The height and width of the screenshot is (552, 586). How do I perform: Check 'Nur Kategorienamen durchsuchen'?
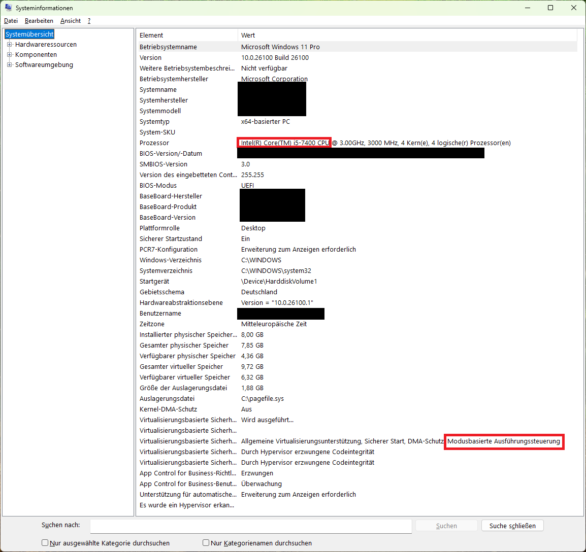(x=206, y=543)
